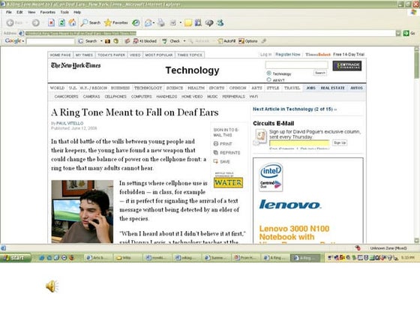Image resolution: width=420 pixels, height=315 pixels.
Task: Open the Mail icon dropdown arrow
Action: tap(154, 23)
